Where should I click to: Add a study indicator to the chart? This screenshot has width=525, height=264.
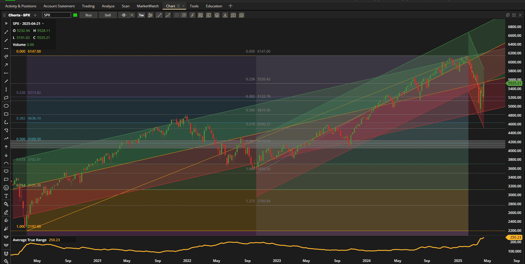[168, 15]
